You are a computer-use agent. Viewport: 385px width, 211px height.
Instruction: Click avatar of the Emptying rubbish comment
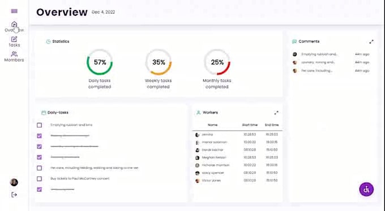(295, 54)
